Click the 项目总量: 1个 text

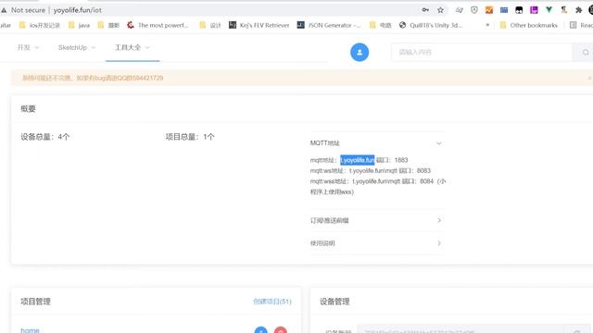(x=190, y=137)
